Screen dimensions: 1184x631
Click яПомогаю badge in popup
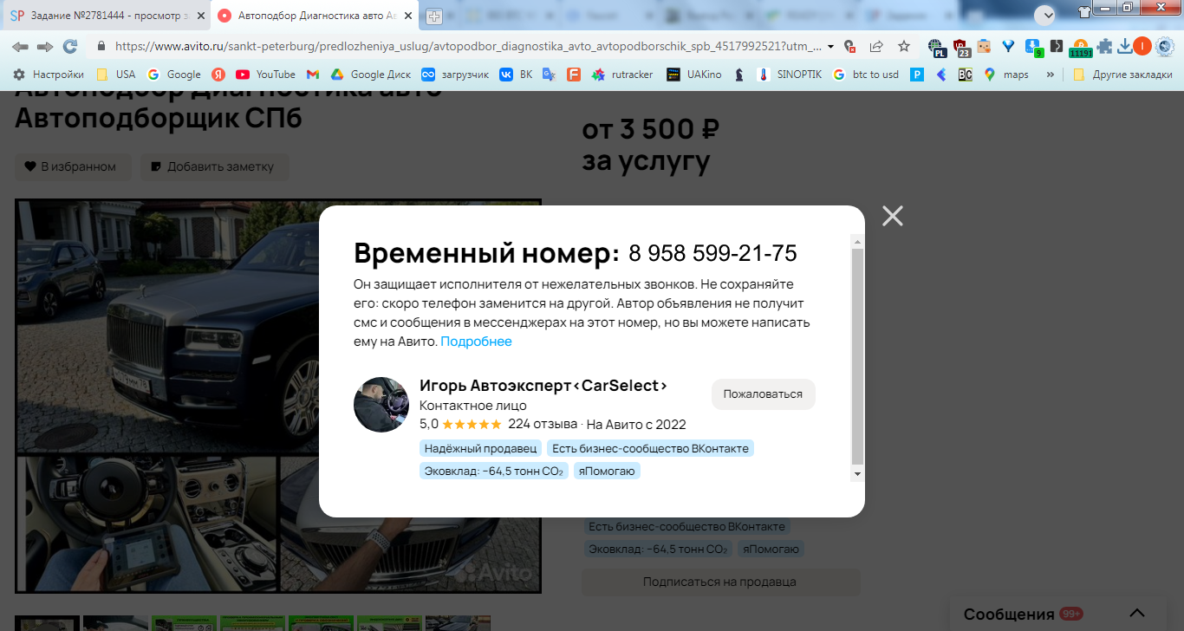607,471
